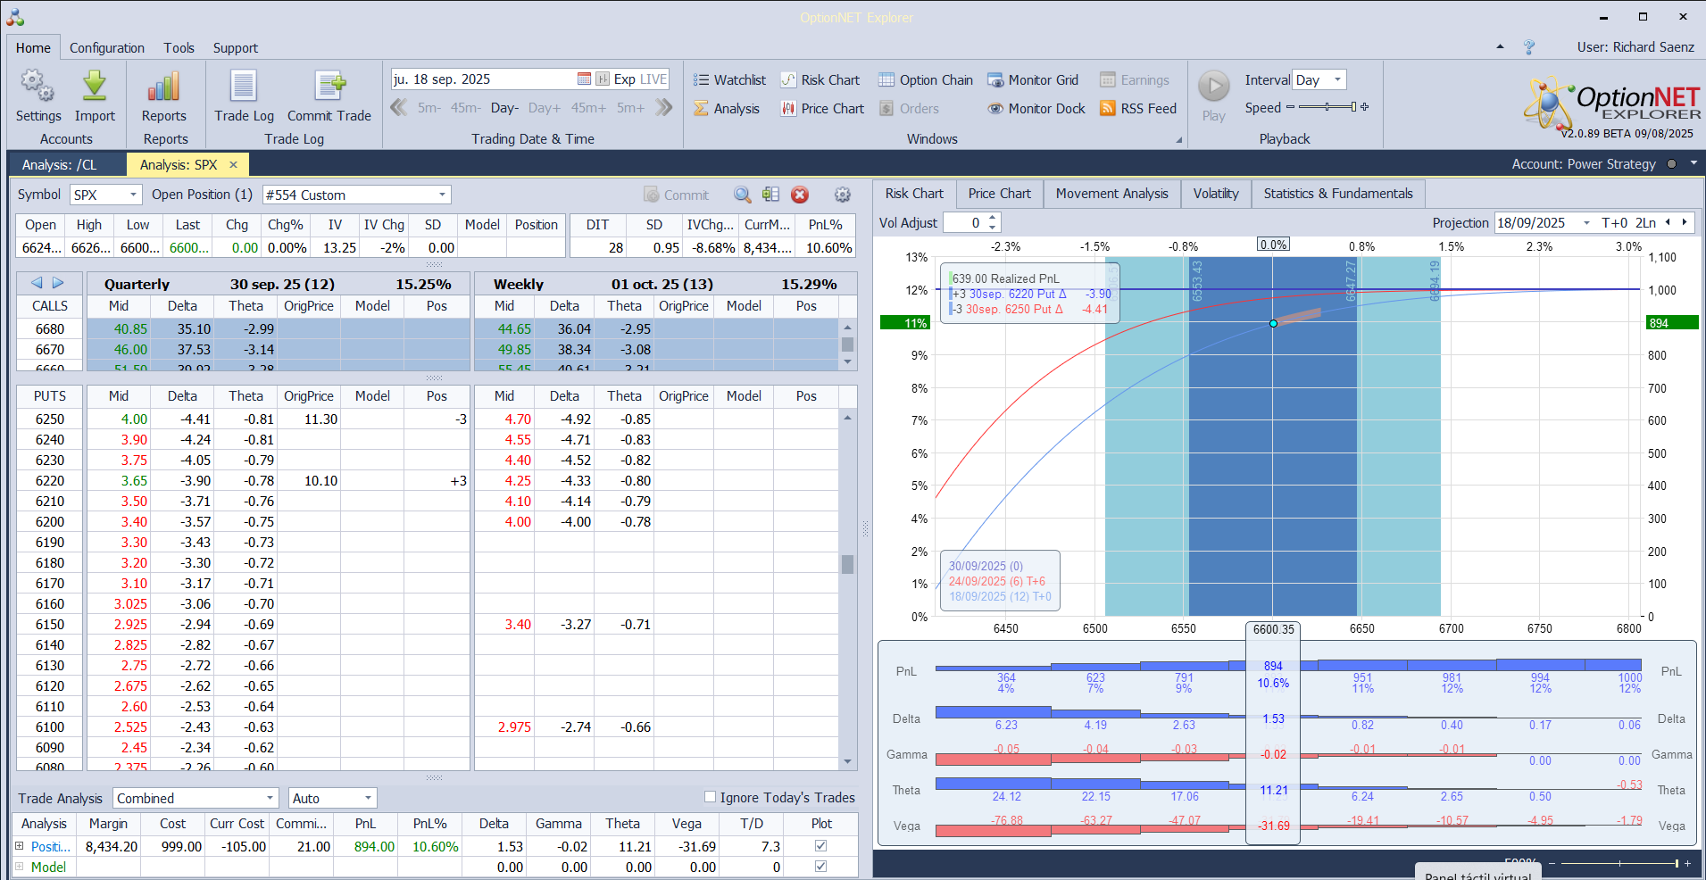This screenshot has height=880, width=1706.
Task: Open the Analysis window from ribbon
Action: coord(727,108)
